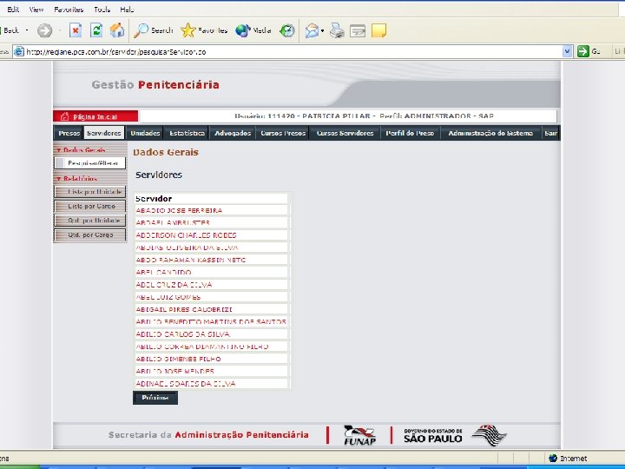Image resolution: width=625 pixels, height=469 pixels.
Task: Go to Home page icon
Action: [117, 30]
